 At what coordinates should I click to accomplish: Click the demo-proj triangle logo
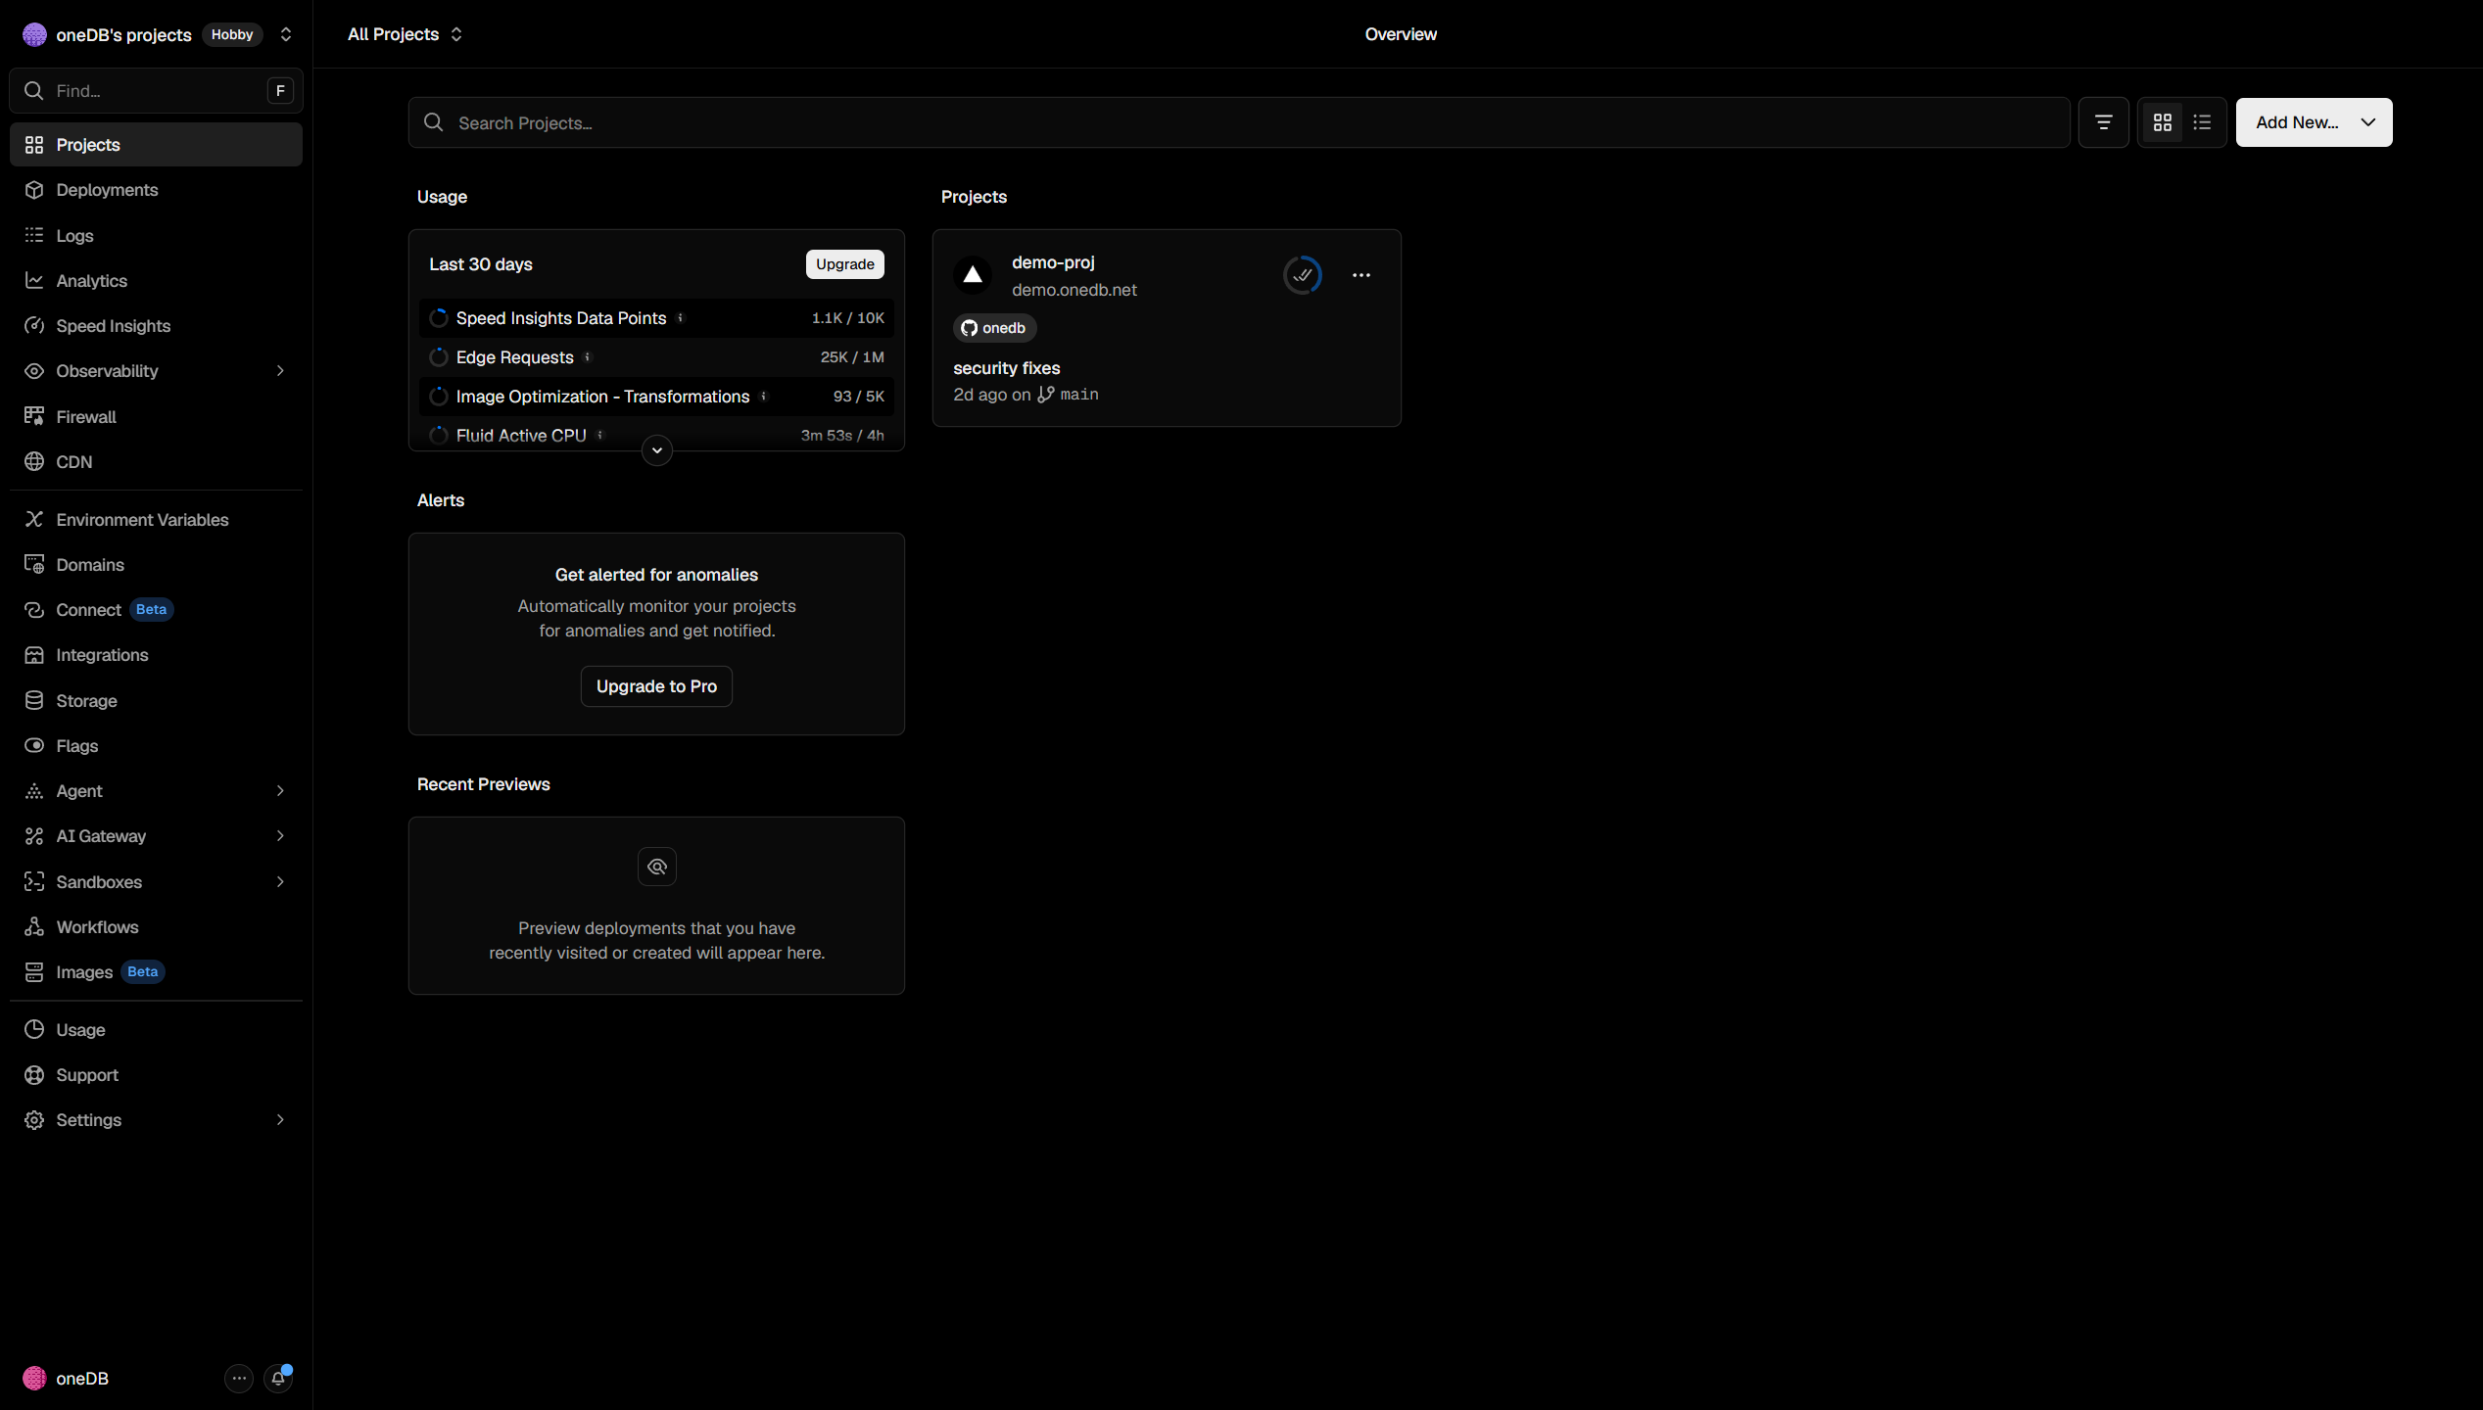coord(973,275)
